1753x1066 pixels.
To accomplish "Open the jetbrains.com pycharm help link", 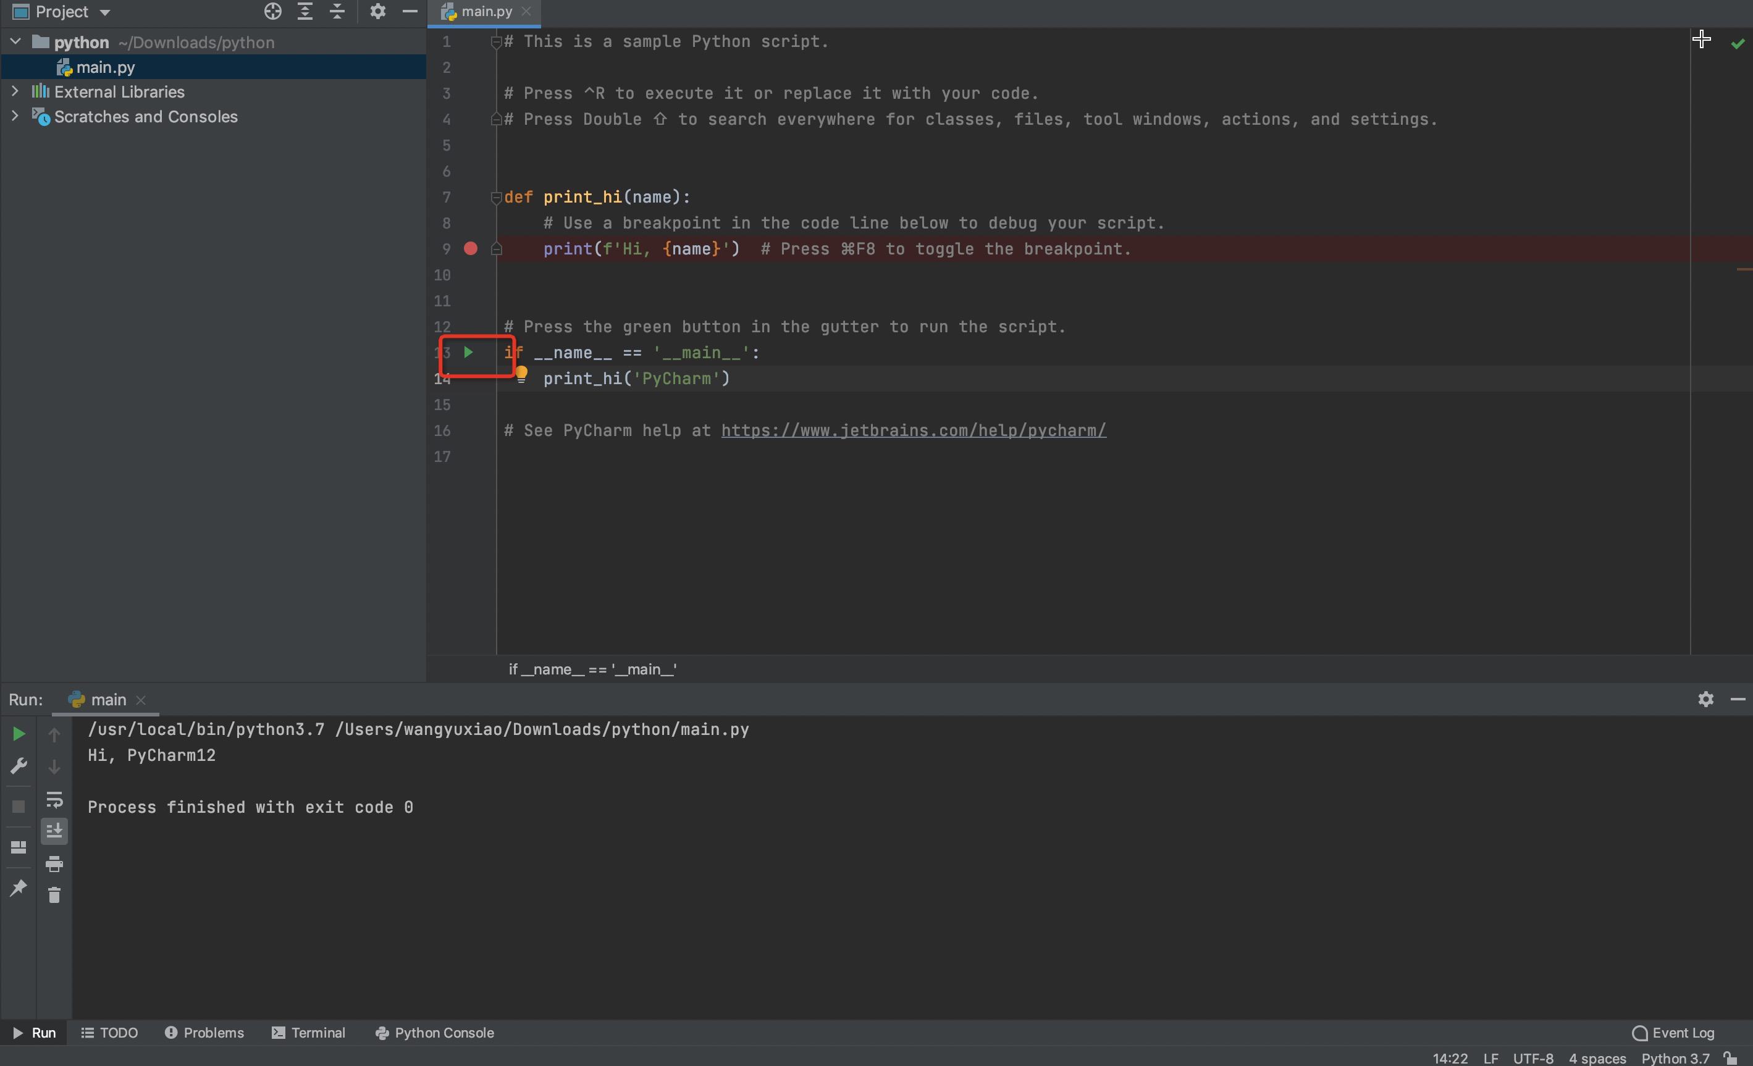I will click(x=913, y=430).
